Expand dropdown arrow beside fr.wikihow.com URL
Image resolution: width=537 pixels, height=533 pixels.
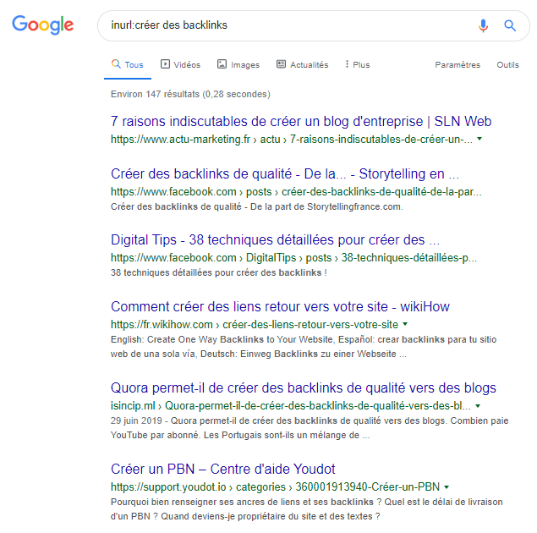405,324
